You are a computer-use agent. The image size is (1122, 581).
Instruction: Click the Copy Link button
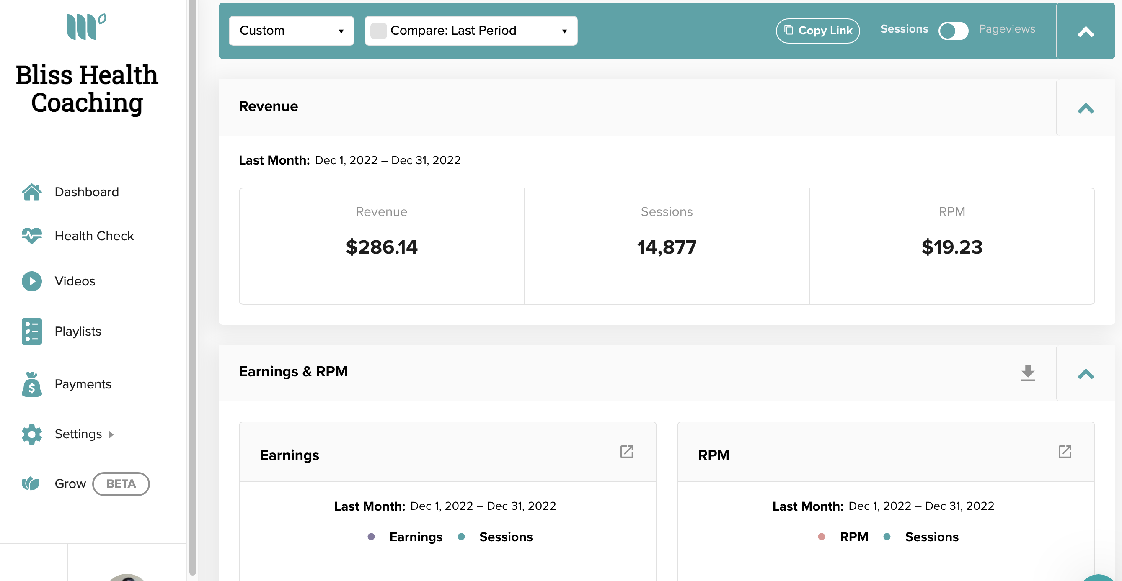[x=817, y=31]
